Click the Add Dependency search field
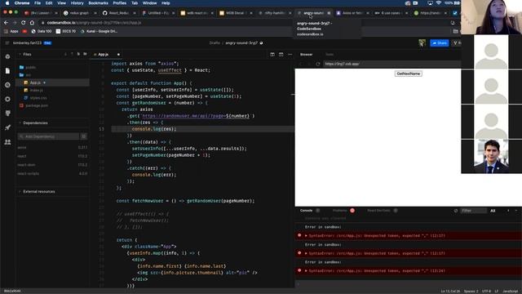The width and height of the screenshot is (522, 294). (x=49, y=136)
